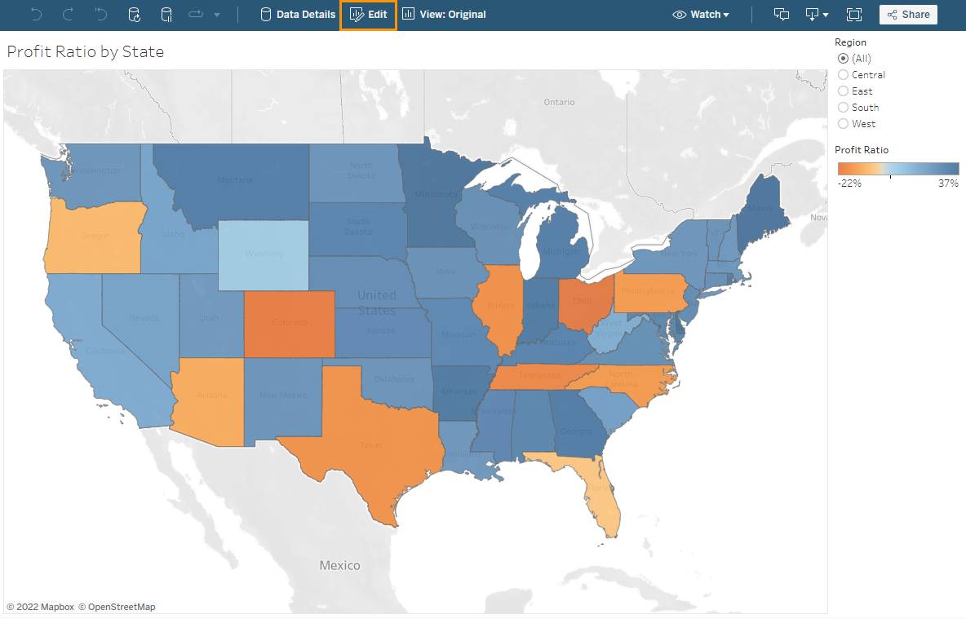This screenshot has height=619, width=966.
Task: Click New Mexico on the map
Action: (x=282, y=396)
